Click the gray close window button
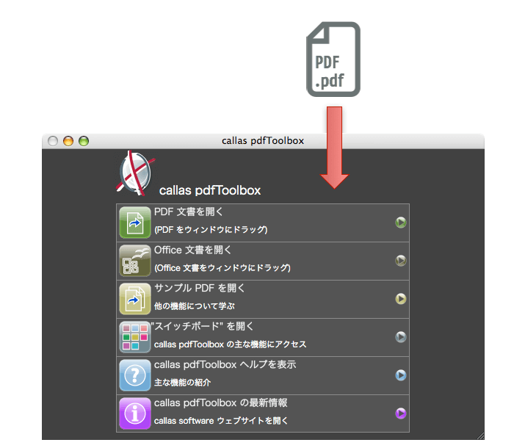Screen dimensions: 514x448 53,141
